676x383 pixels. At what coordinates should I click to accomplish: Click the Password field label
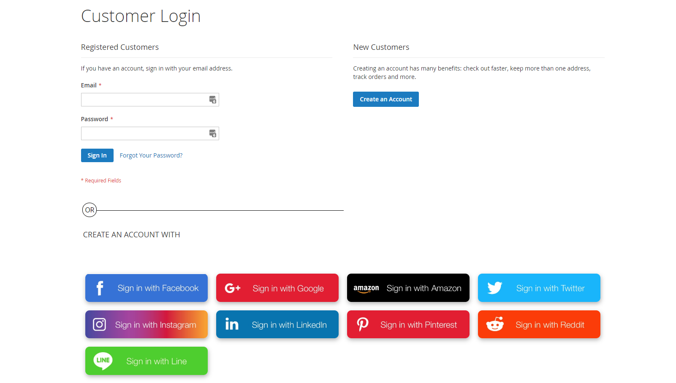coord(95,119)
